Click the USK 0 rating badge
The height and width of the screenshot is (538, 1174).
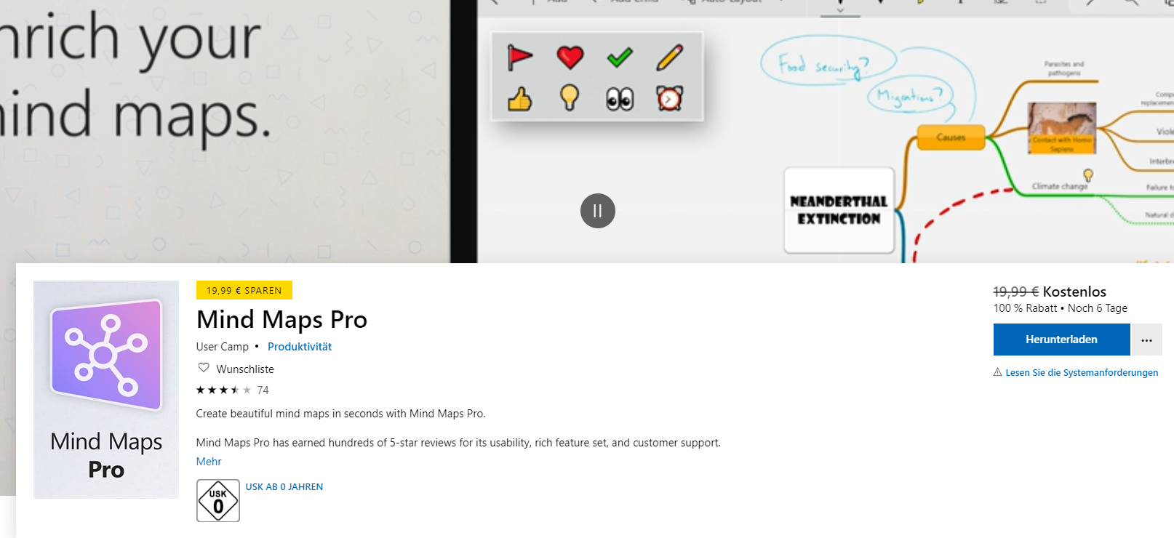coord(218,501)
